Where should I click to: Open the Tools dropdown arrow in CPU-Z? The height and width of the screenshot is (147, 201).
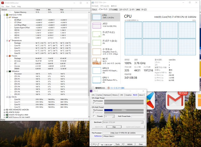point(123,144)
